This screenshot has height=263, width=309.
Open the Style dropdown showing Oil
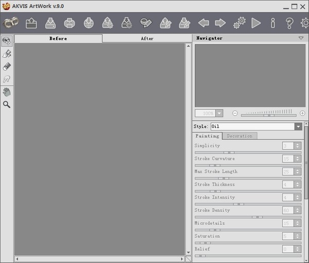pos(298,126)
